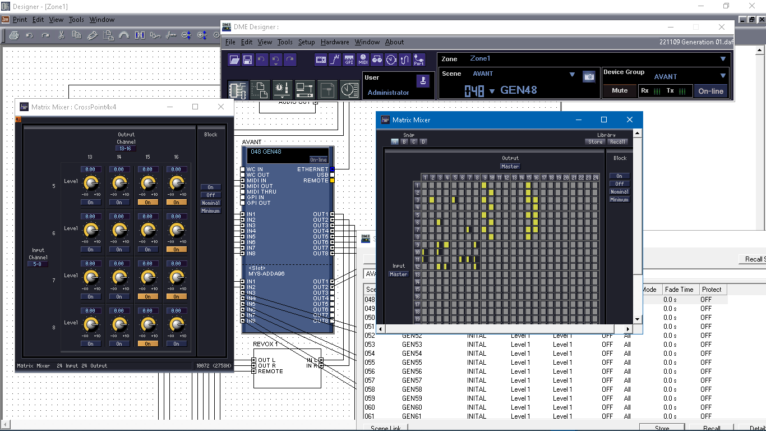
Task: Click the Print icon in Designer toolbar
Action: 14,35
